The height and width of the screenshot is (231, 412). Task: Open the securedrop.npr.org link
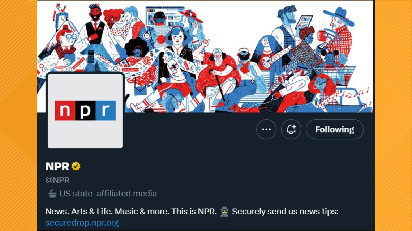pyautogui.click(x=82, y=223)
